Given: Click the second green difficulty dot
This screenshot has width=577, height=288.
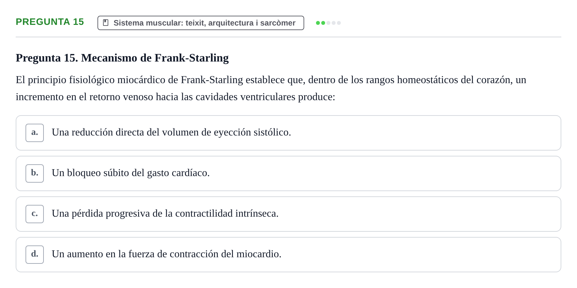Looking at the screenshot, I should click(x=323, y=23).
